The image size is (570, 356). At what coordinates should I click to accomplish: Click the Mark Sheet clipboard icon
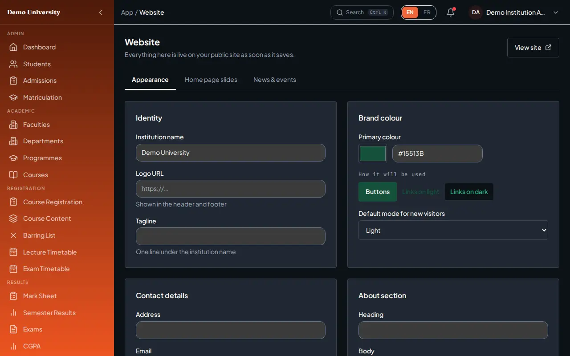click(13, 296)
